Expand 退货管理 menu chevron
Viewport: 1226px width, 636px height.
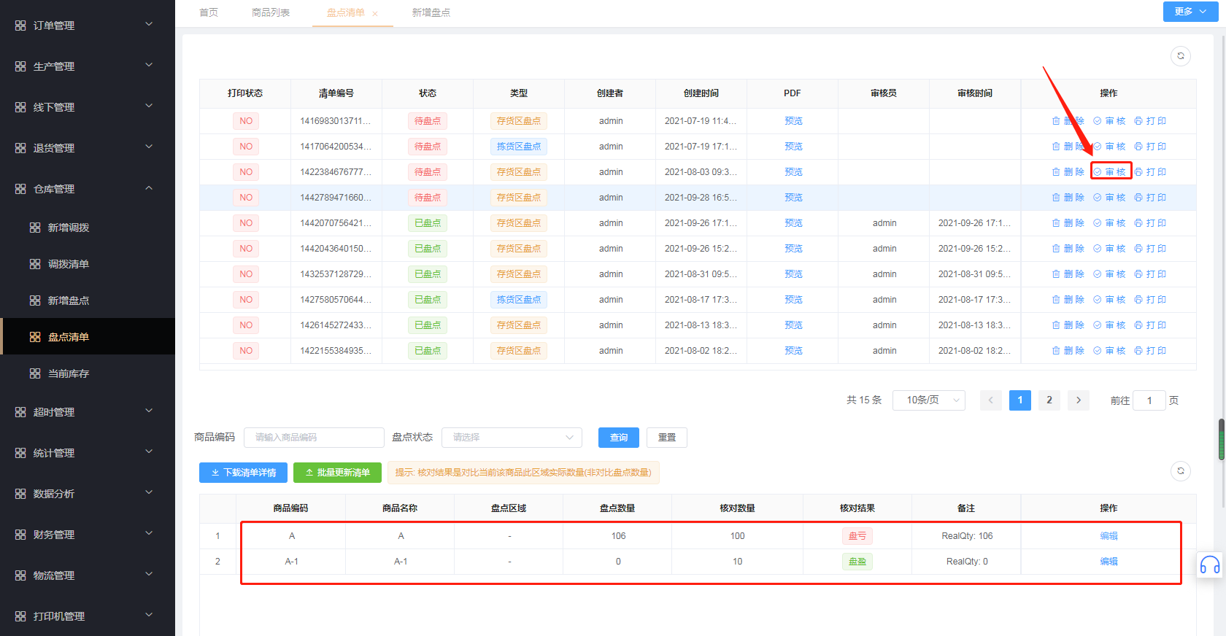point(149,147)
